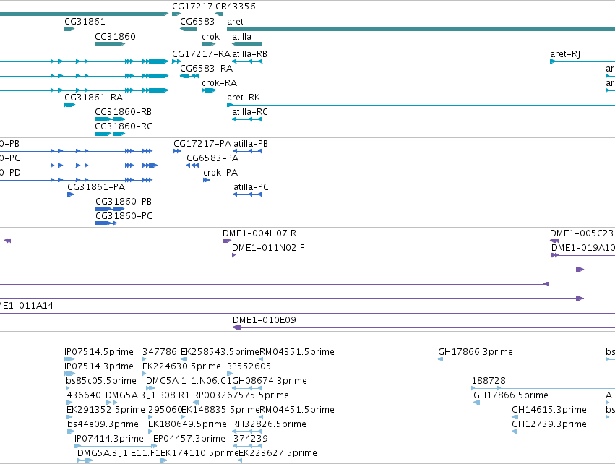Select bs44e09.3prime EST label
The image size is (615, 464).
coord(103,424)
